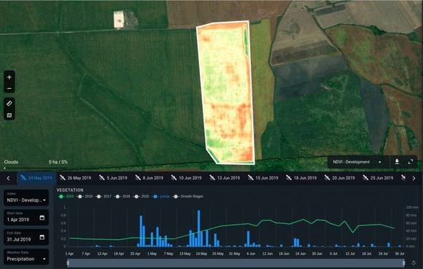Select the ruler measure tool
423x269 pixels.
[x=9, y=104]
